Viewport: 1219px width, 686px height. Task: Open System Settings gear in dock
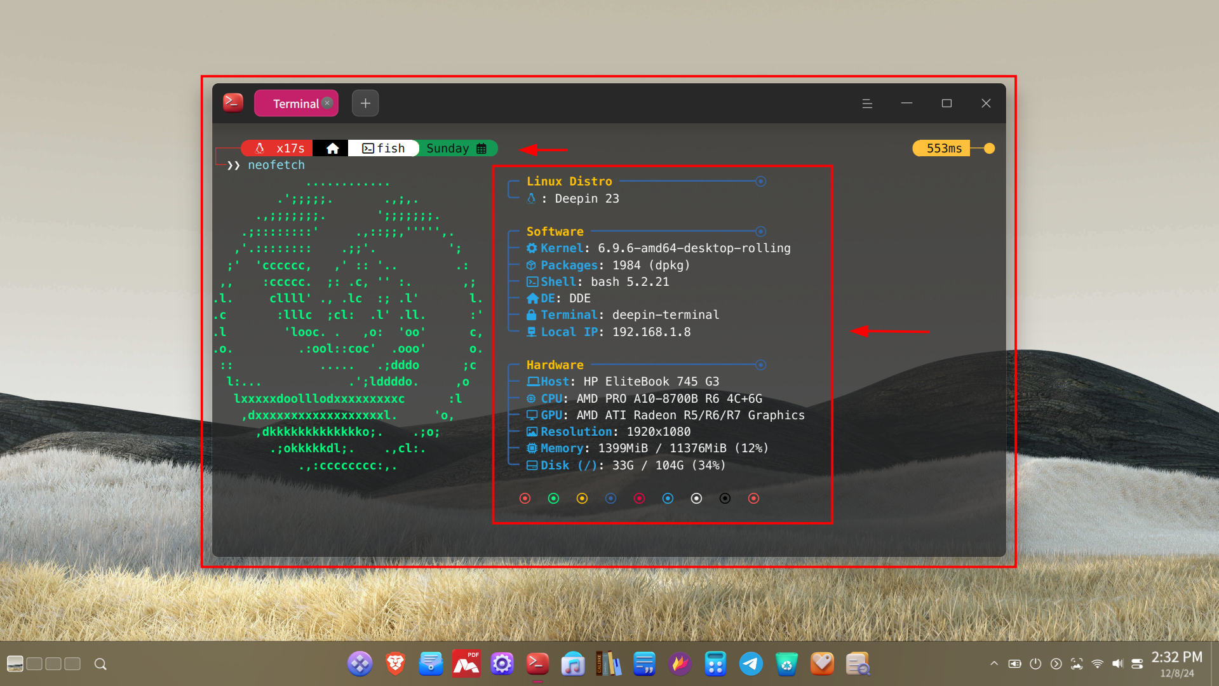point(502,664)
